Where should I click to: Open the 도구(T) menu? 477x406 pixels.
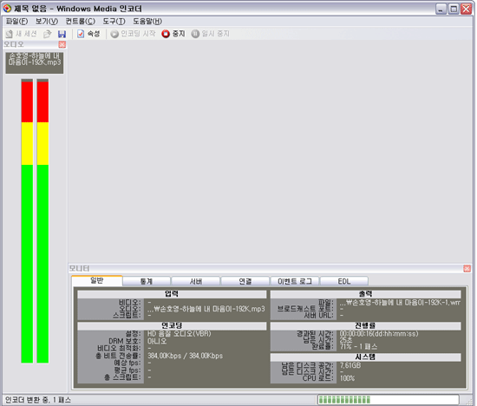pos(114,22)
